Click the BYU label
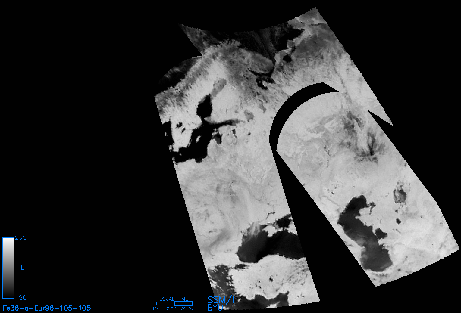461x313 pixels. click(x=215, y=307)
